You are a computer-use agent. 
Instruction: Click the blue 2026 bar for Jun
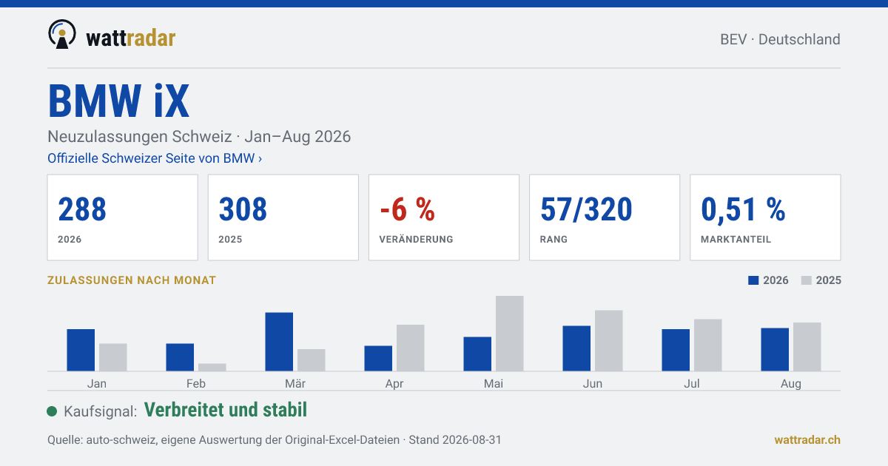576,348
